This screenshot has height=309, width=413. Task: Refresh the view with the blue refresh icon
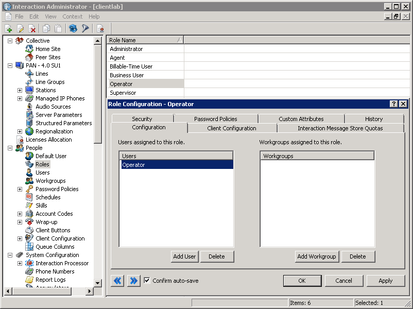point(72,28)
